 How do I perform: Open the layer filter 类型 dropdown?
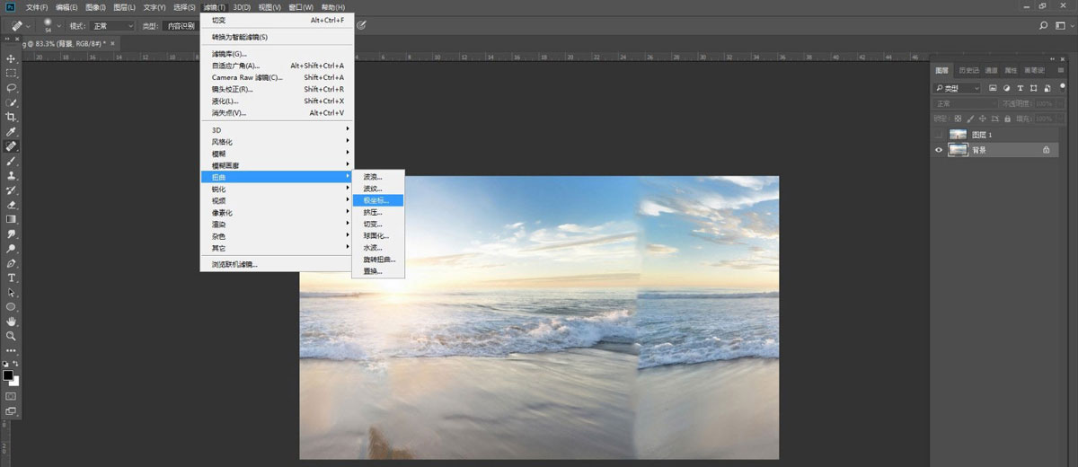[958, 88]
